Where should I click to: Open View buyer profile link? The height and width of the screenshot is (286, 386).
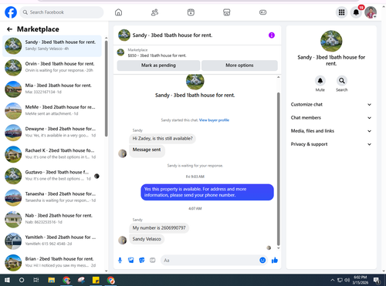[214, 120]
